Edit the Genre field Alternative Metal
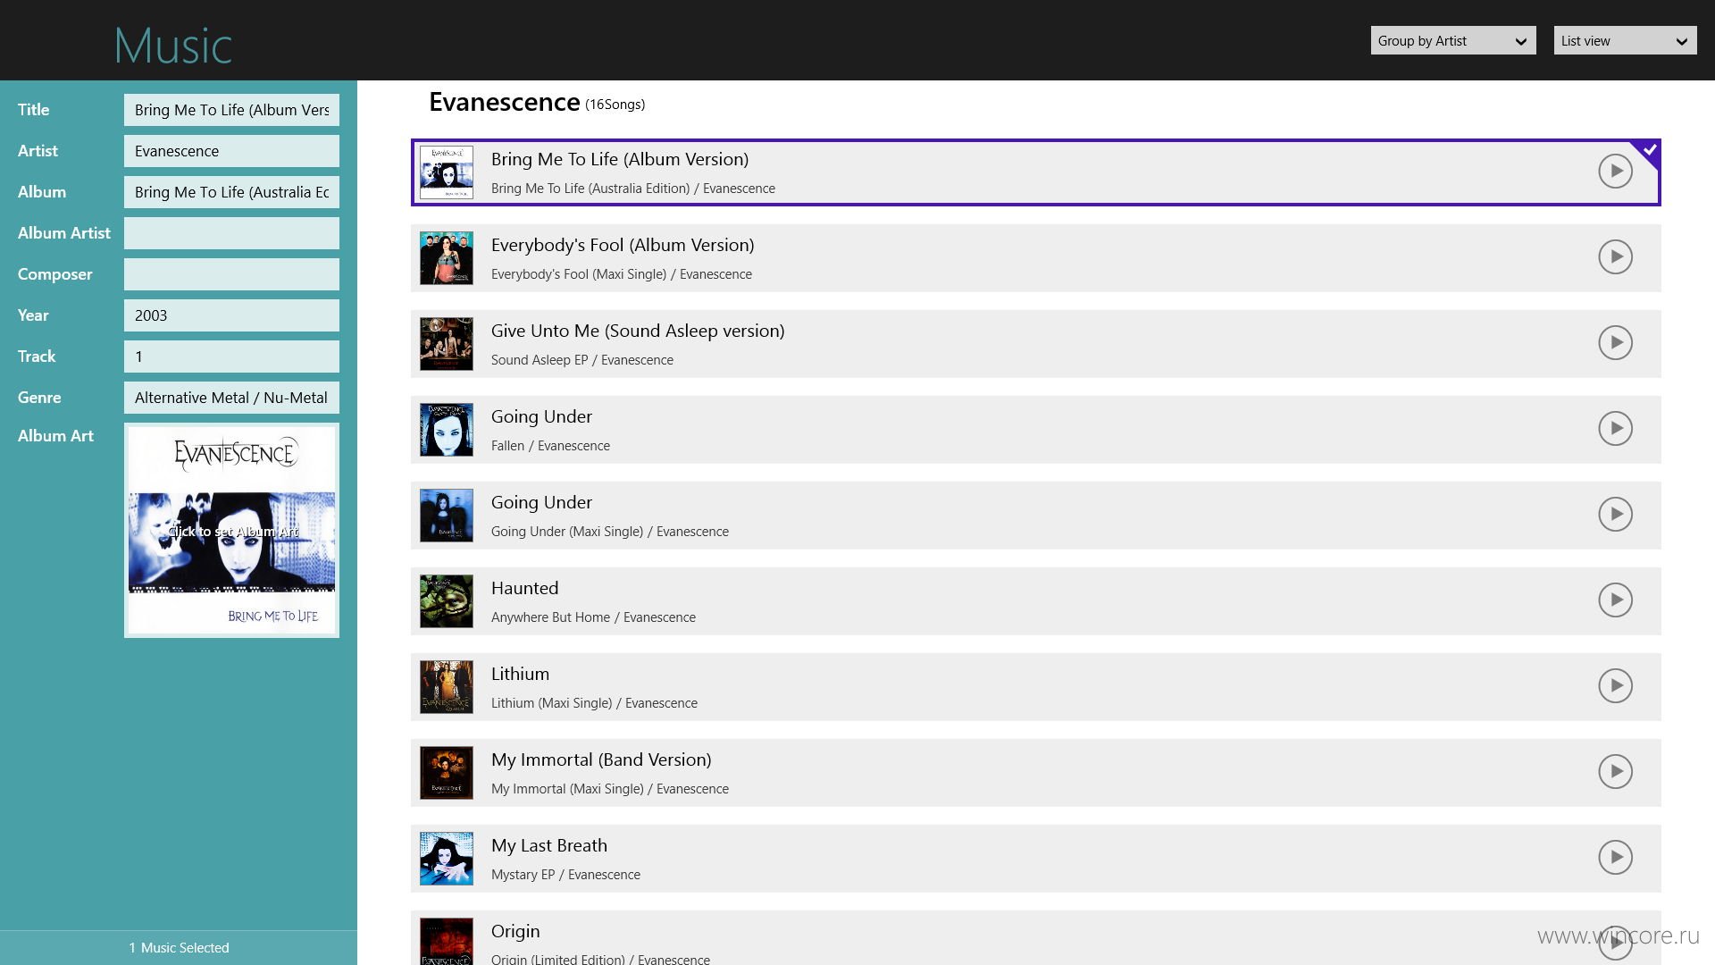Screen dimensions: 1715x965 click(x=231, y=398)
